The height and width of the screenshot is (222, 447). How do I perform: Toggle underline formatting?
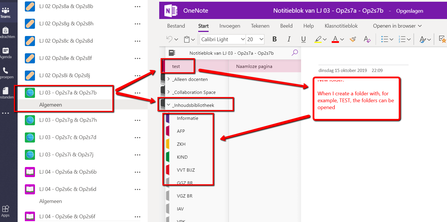click(x=303, y=39)
